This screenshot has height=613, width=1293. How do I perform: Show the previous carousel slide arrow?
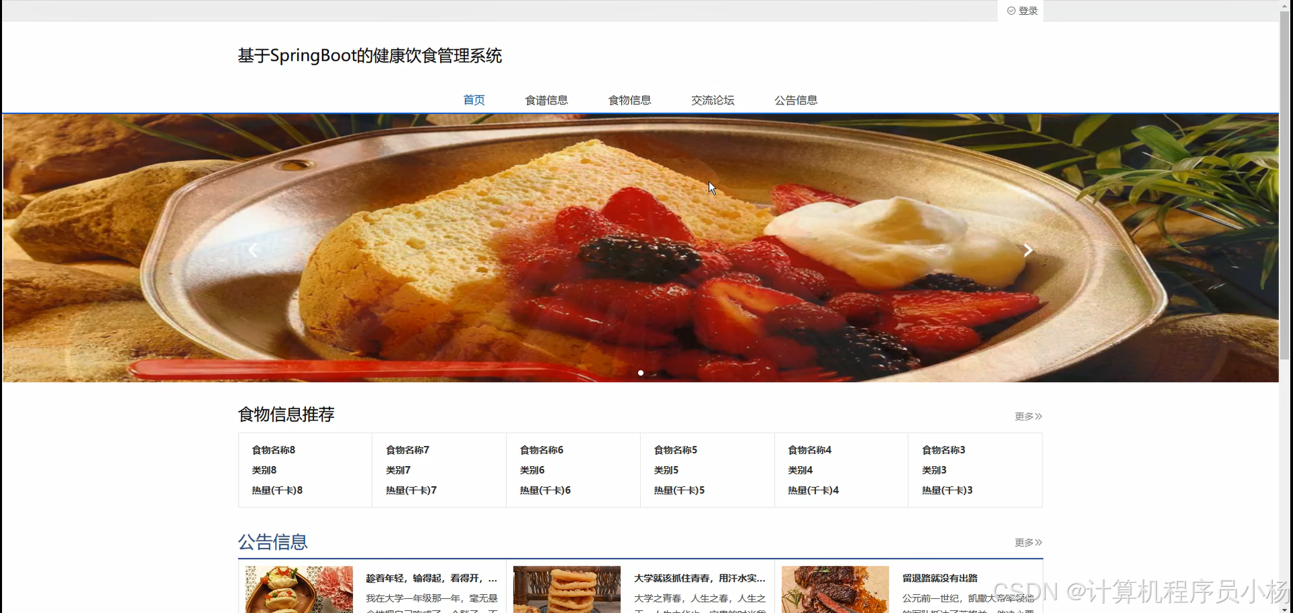pyautogui.click(x=253, y=251)
